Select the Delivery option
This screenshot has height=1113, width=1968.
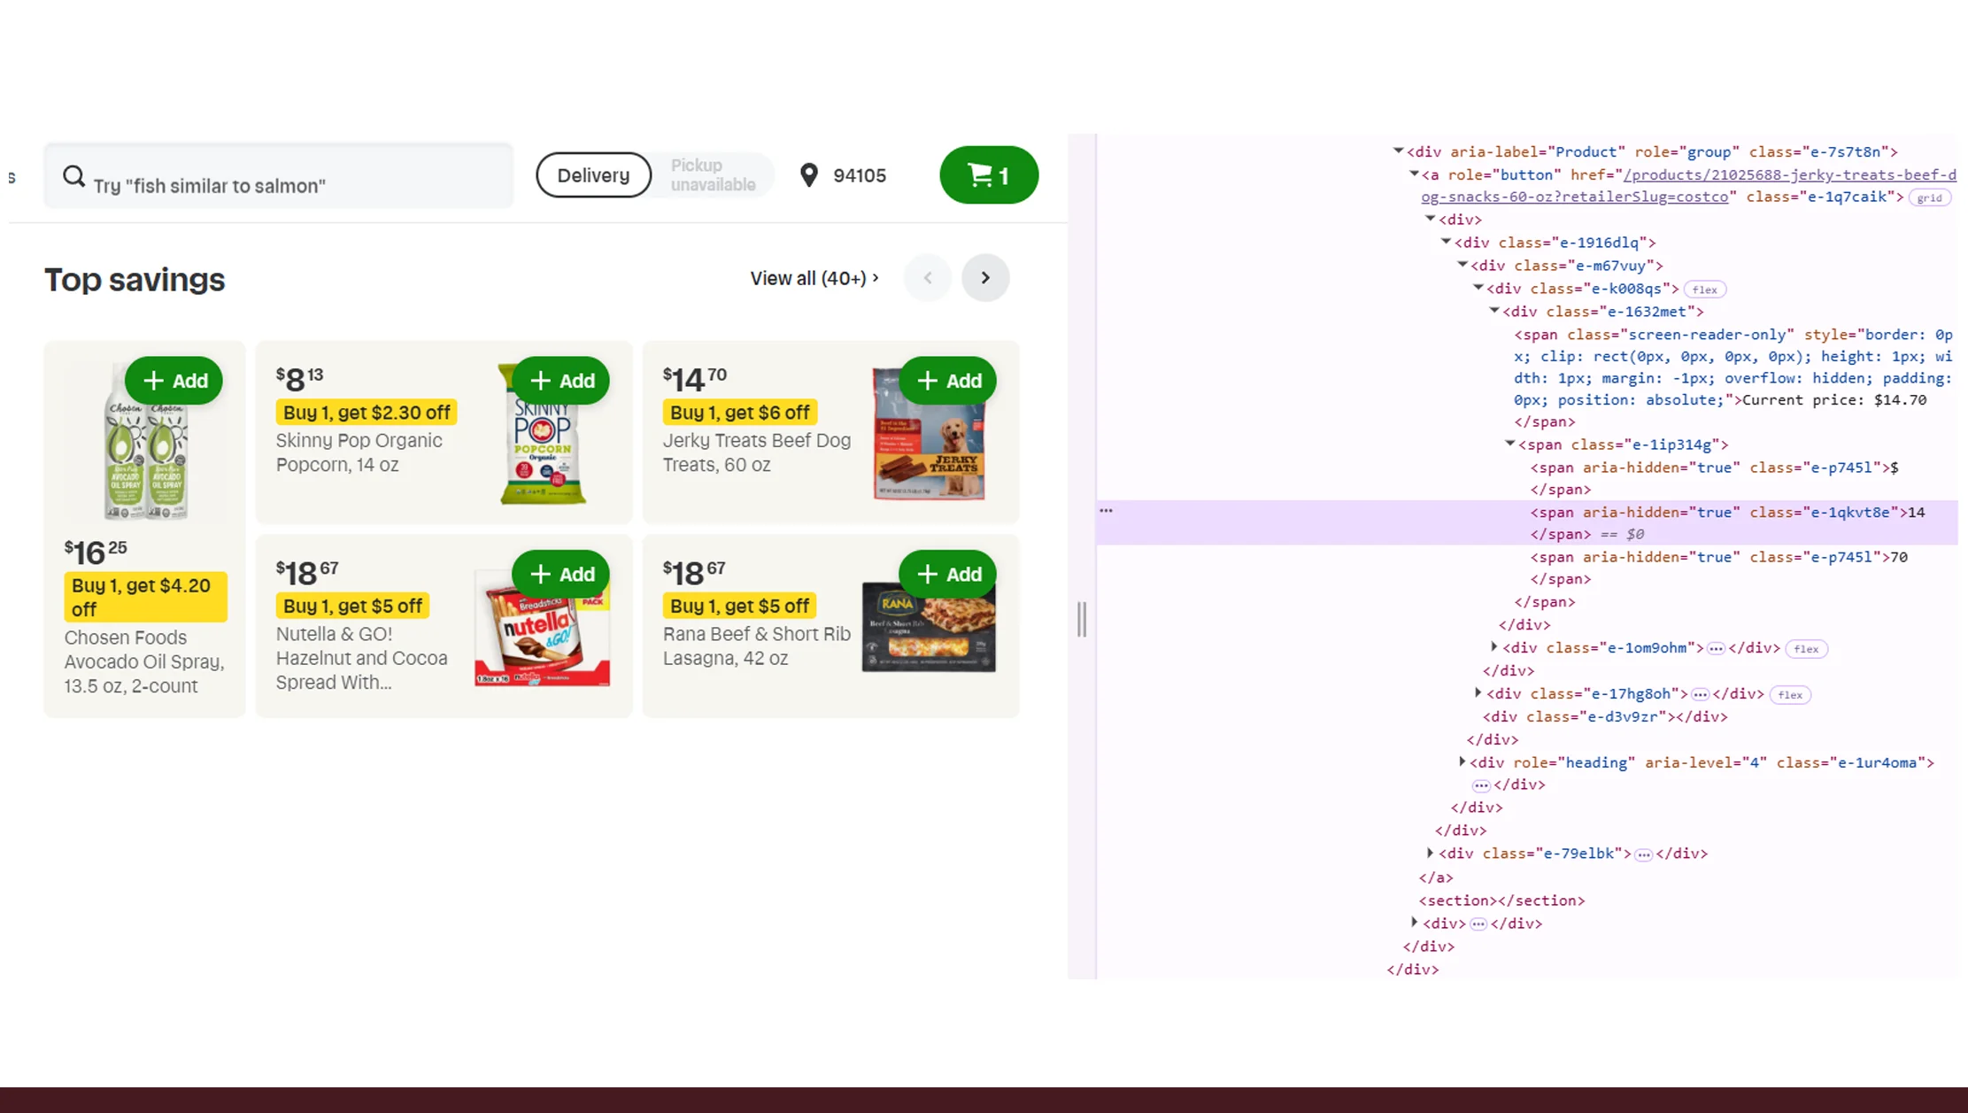pos(593,174)
